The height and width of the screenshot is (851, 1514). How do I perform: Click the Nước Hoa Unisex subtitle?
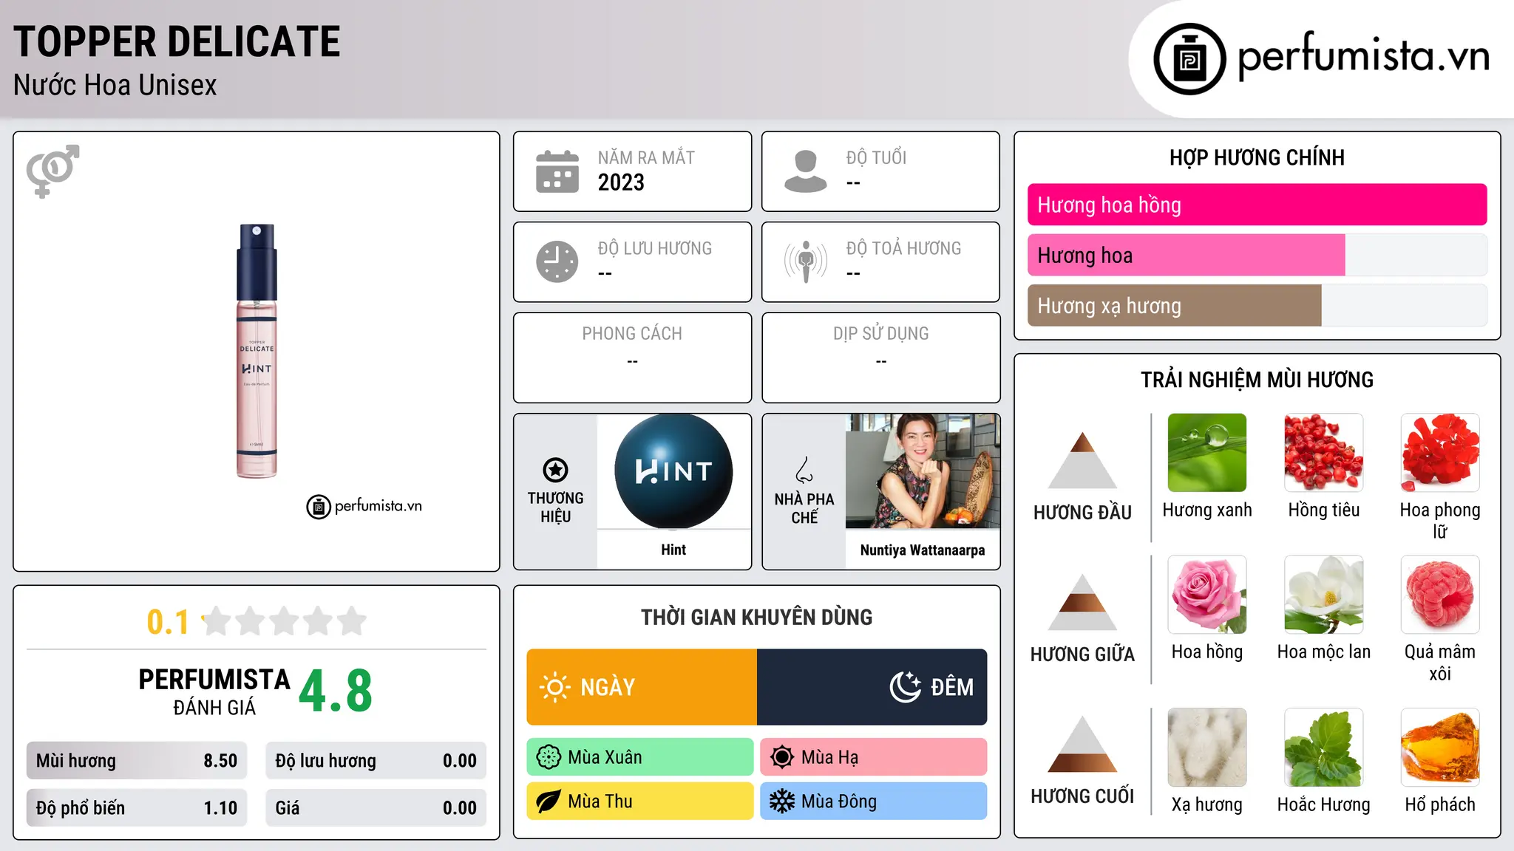(115, 85)
